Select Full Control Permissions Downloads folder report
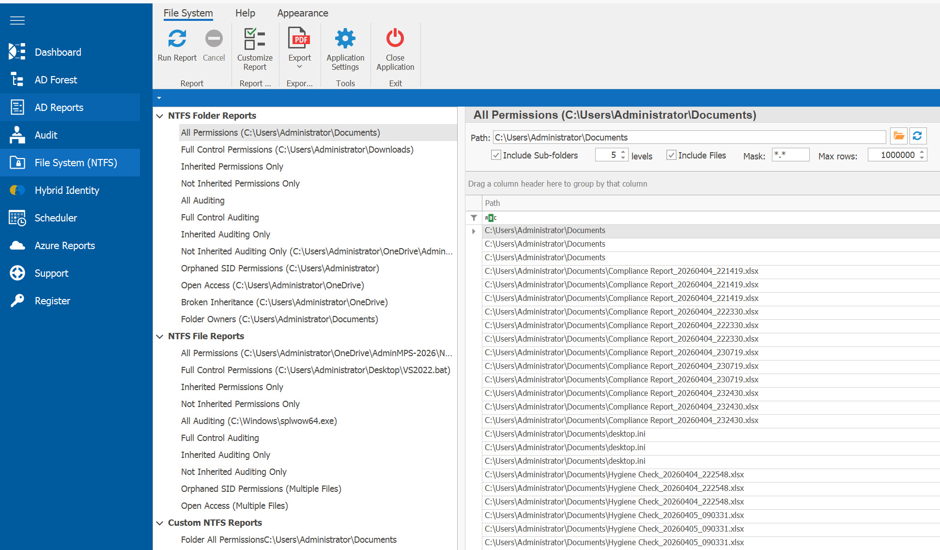This screenshot has width=940, height=550. [x=297, y=150]
